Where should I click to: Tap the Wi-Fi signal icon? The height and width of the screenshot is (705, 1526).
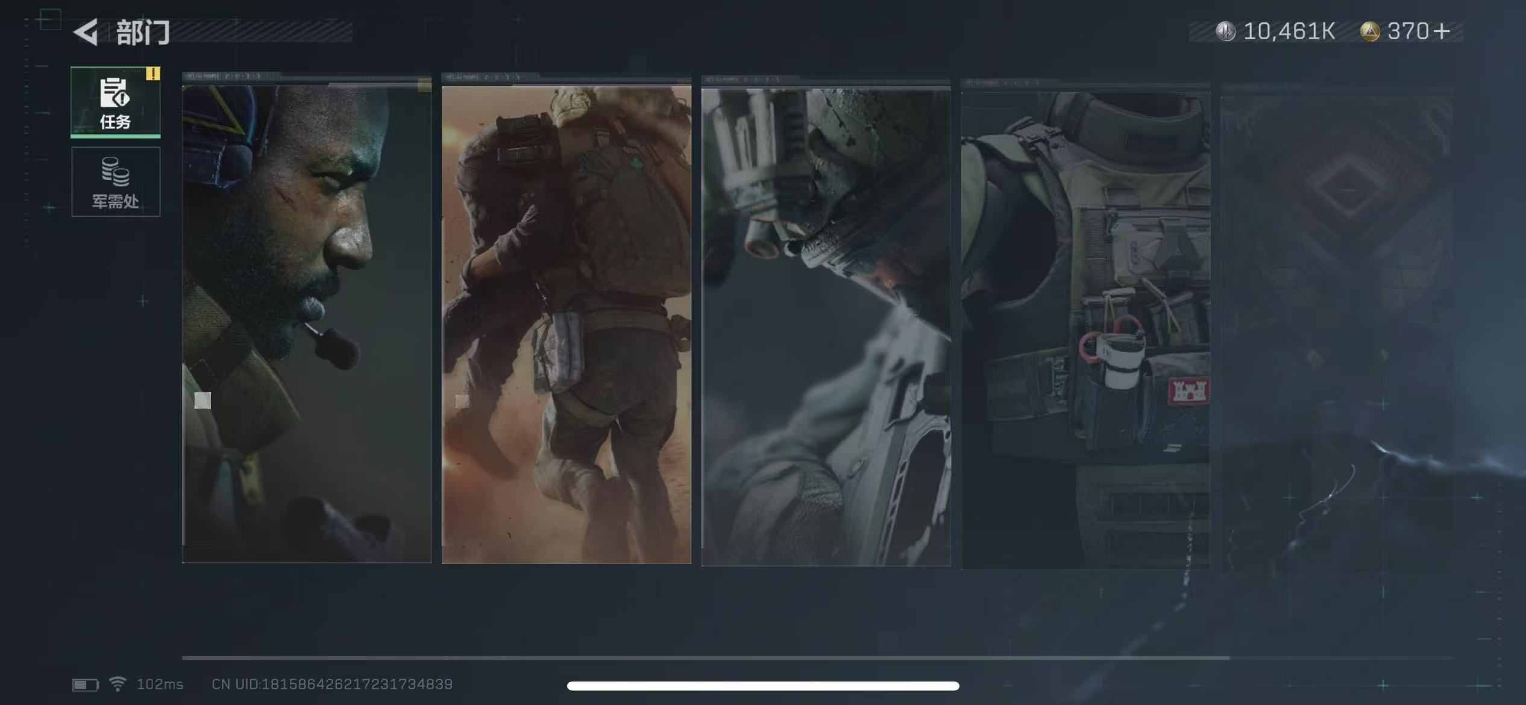[x=118, y=684]
